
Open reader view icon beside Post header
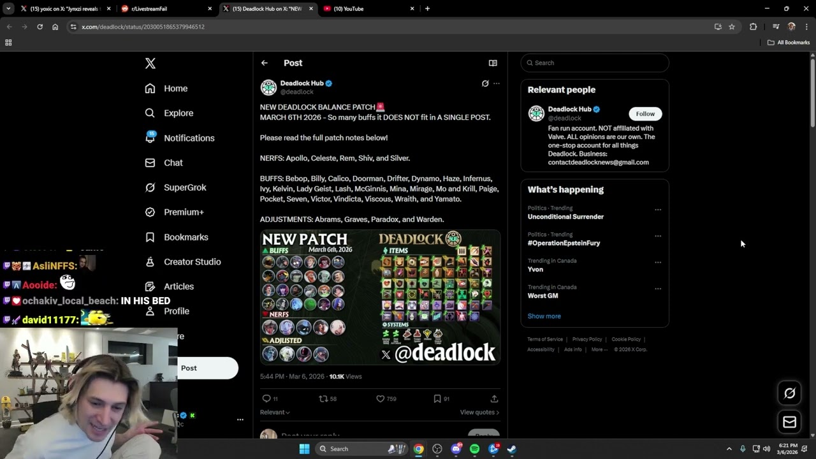[x=493, y=63]
